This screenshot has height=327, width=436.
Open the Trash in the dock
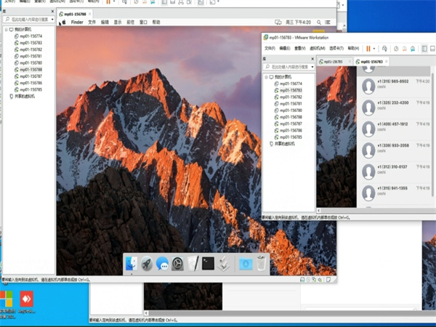pyautogui.click(x=261, y=263)
